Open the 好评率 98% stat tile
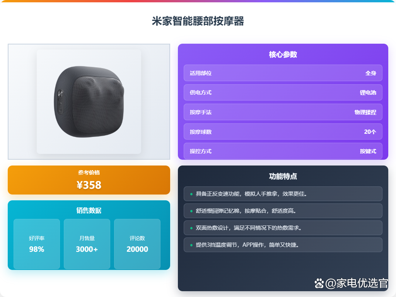 37,244
